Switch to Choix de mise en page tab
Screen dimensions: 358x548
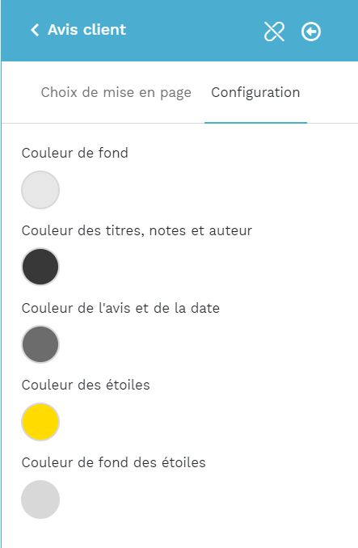pyautogui.click(x=116, y=93)
